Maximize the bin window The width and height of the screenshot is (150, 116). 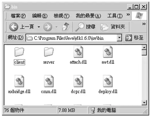(136, 7)
